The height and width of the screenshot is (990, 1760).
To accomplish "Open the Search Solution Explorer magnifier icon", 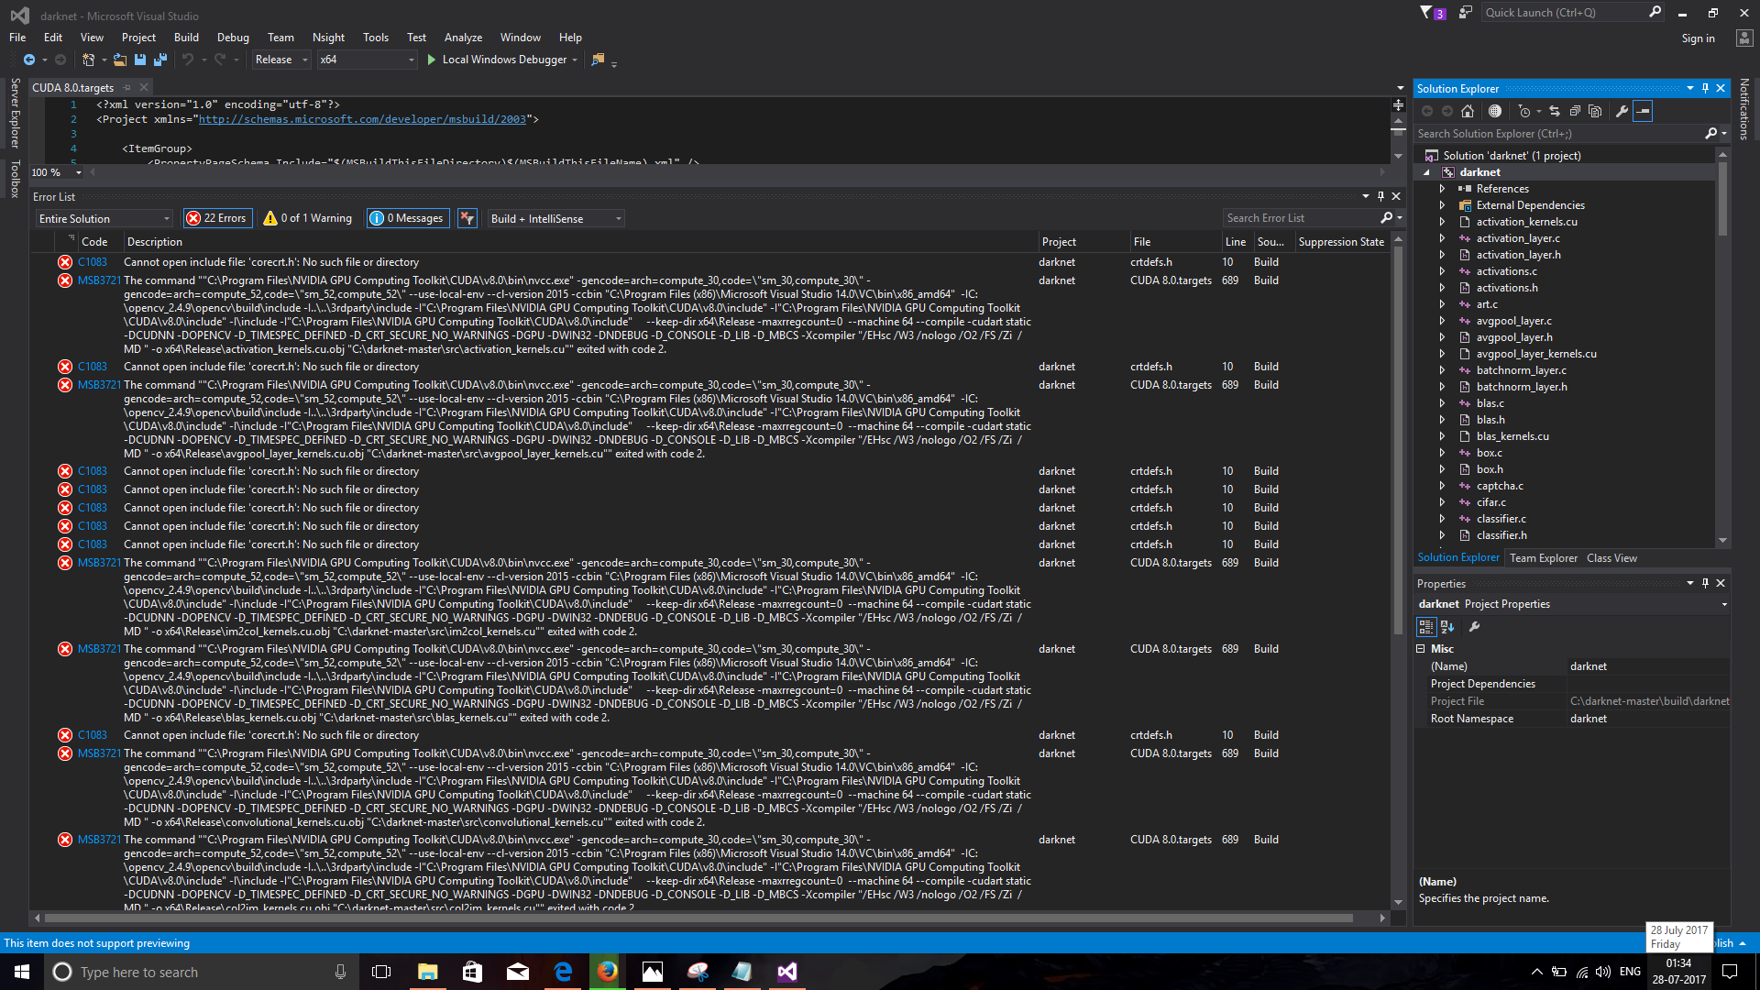I will [x=1712, y=133].
